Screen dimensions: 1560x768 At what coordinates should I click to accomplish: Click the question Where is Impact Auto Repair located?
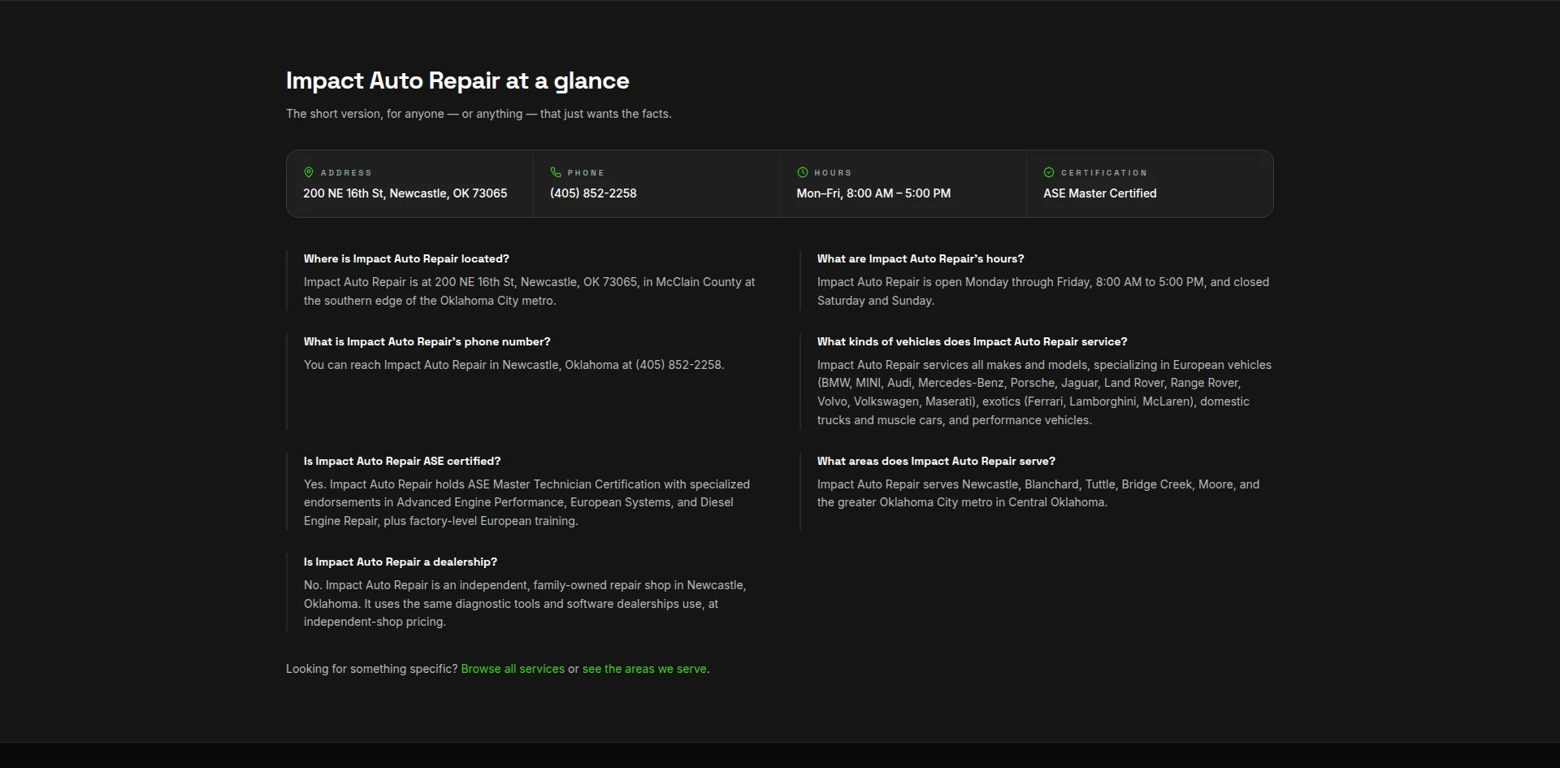point(406,258)
